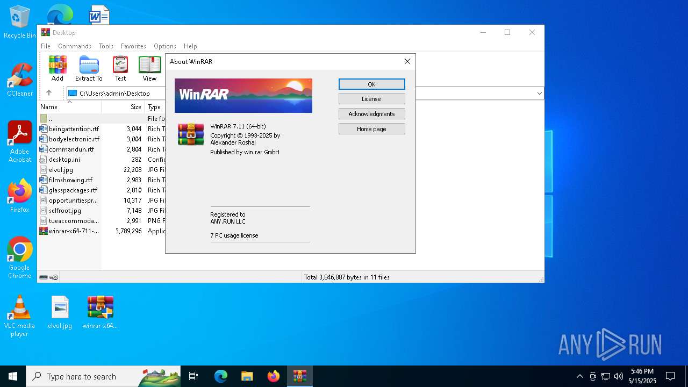The image size is (688, 387).
Task: Click OK in the About WinRAR dialog
Action: [x=371, y=84]
